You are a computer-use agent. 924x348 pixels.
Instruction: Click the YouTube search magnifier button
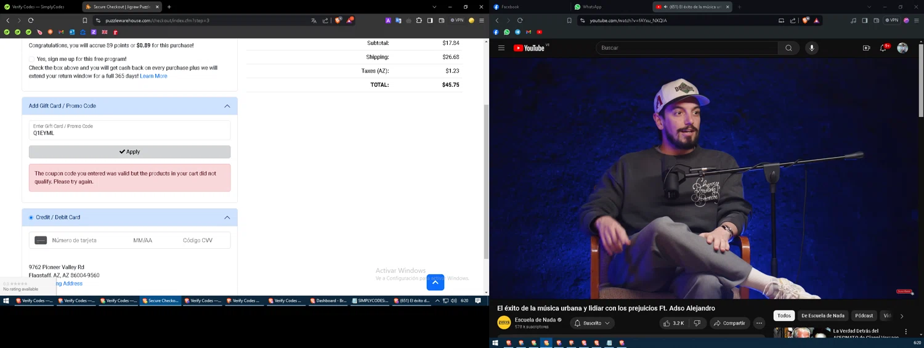tap(788, 48)
